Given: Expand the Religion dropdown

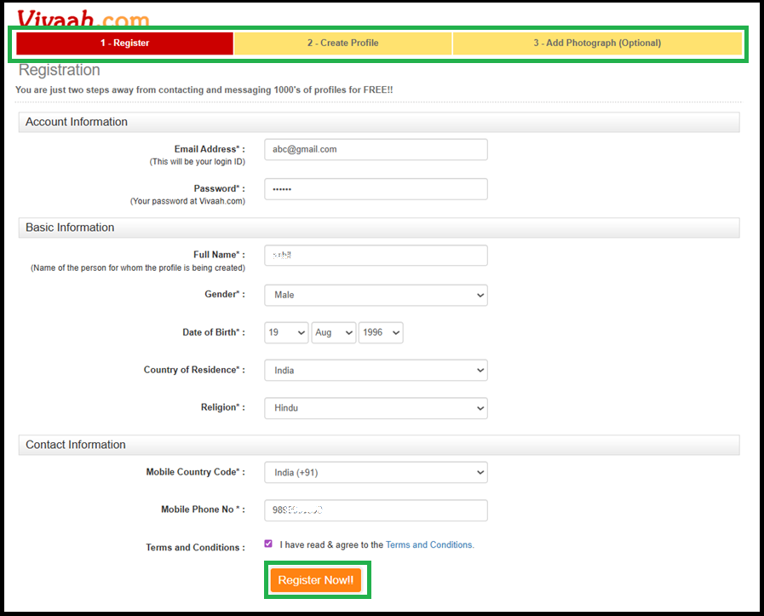Looking at the screenshot, I should (376, 408).
